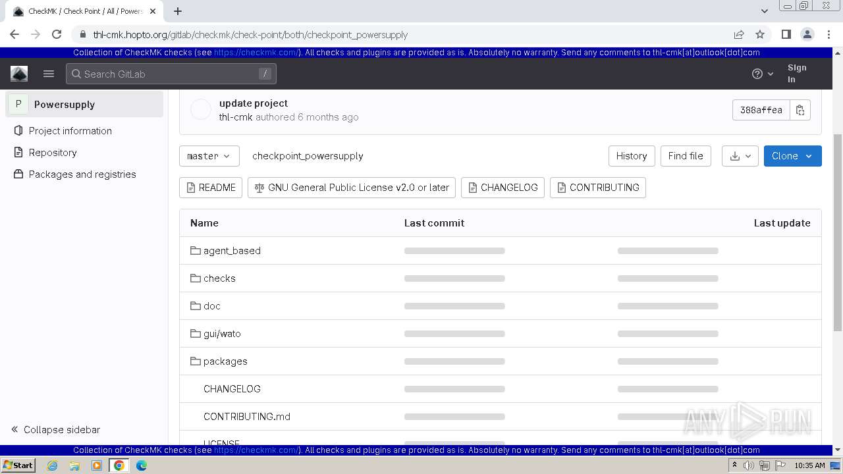The image size is (843, 474).
Task: Click the 388affea commit hash button
Action: coord(761,110)
